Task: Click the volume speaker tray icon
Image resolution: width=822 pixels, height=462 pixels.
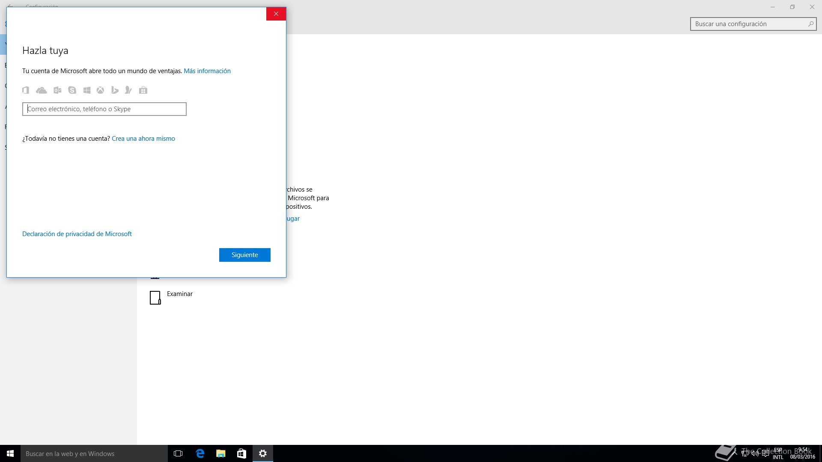Action: pyautogui.click(x=755, y=453)
